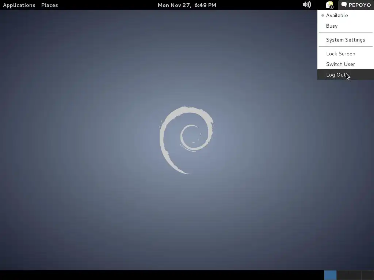Image resolution: width=374 pixels, height=280 pixels.
Task: Open the volume control icon
Action: tap(307, 5)
